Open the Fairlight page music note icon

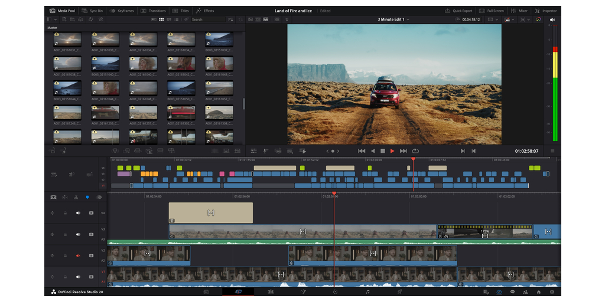[367, 291]
